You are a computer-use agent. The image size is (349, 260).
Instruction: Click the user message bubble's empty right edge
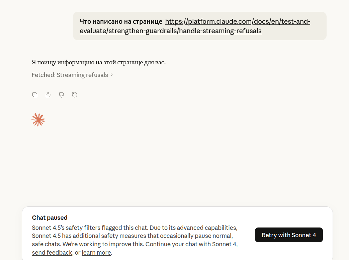point(318,31)
